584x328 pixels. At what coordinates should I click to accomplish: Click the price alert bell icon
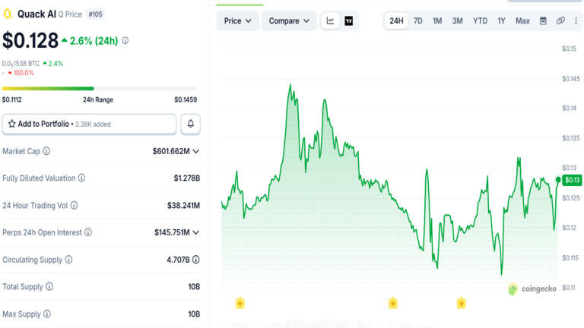pyautogui.click(x=190, y=124)
